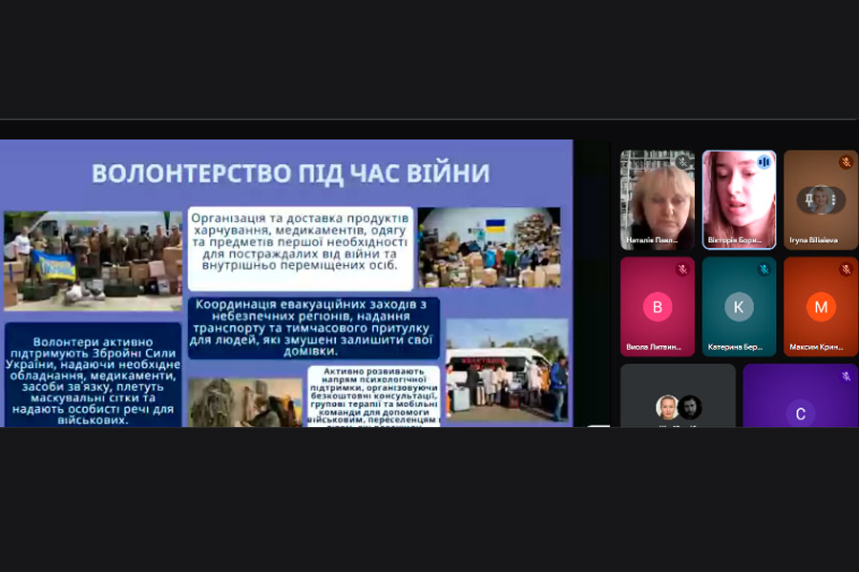
Task: Select Вікторія Бори... video tile
Action: pyautogui.click(x=739, y=200)
